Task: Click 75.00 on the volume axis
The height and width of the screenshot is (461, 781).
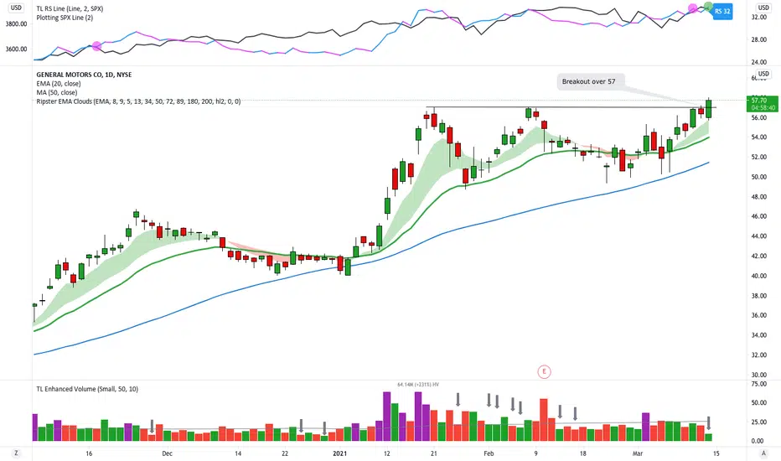Action: pyautogui.click(x=759, y=384)
